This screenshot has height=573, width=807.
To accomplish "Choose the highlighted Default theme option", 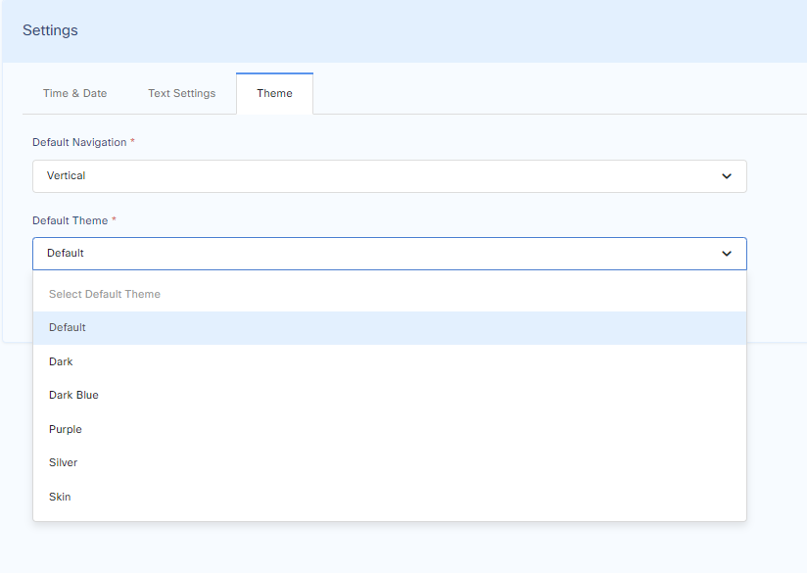I will point(68,328).
